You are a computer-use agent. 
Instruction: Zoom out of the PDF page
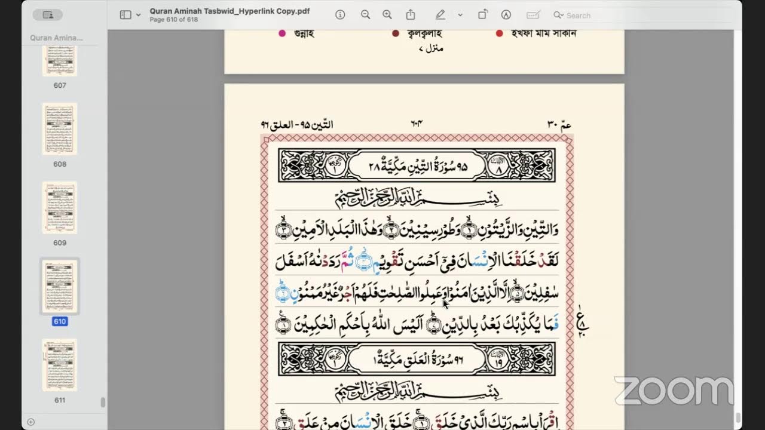point(365,15)
